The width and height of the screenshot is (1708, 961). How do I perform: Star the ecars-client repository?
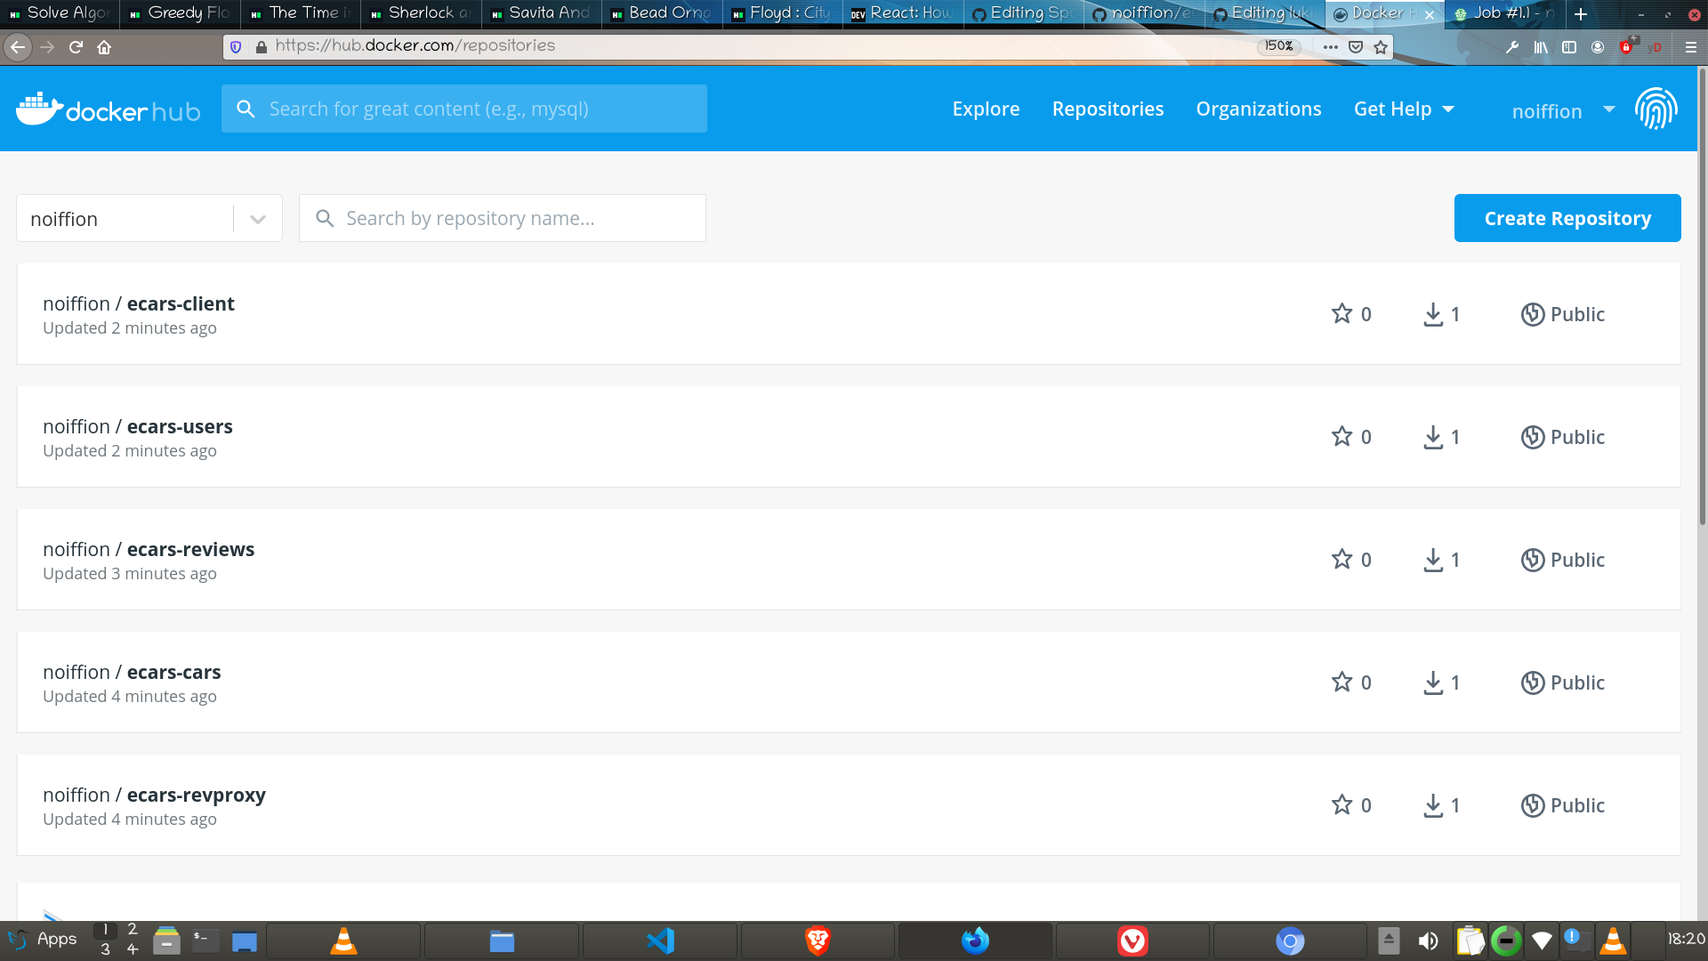1341,313
